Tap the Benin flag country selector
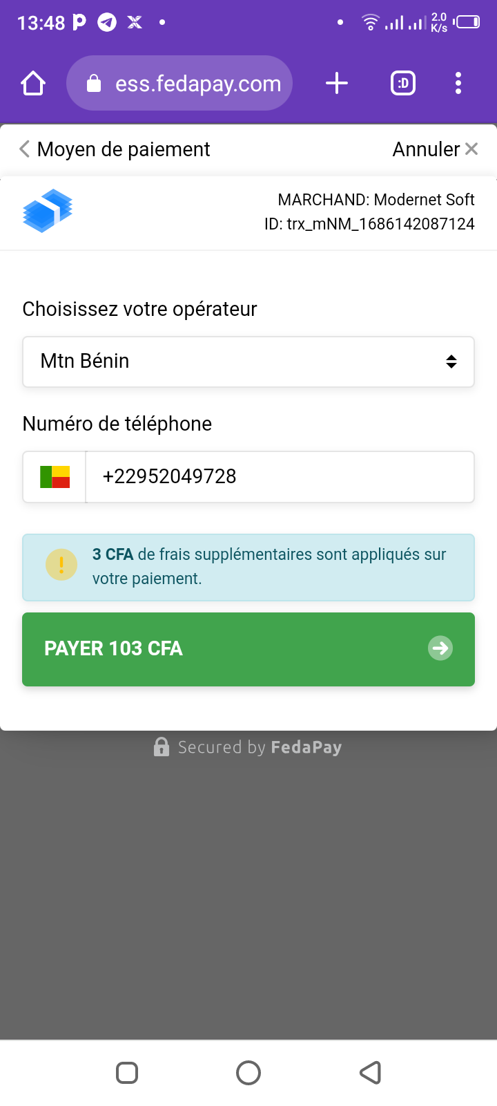The width and height of the screenshot is (497, 1106). coord(55,477)
